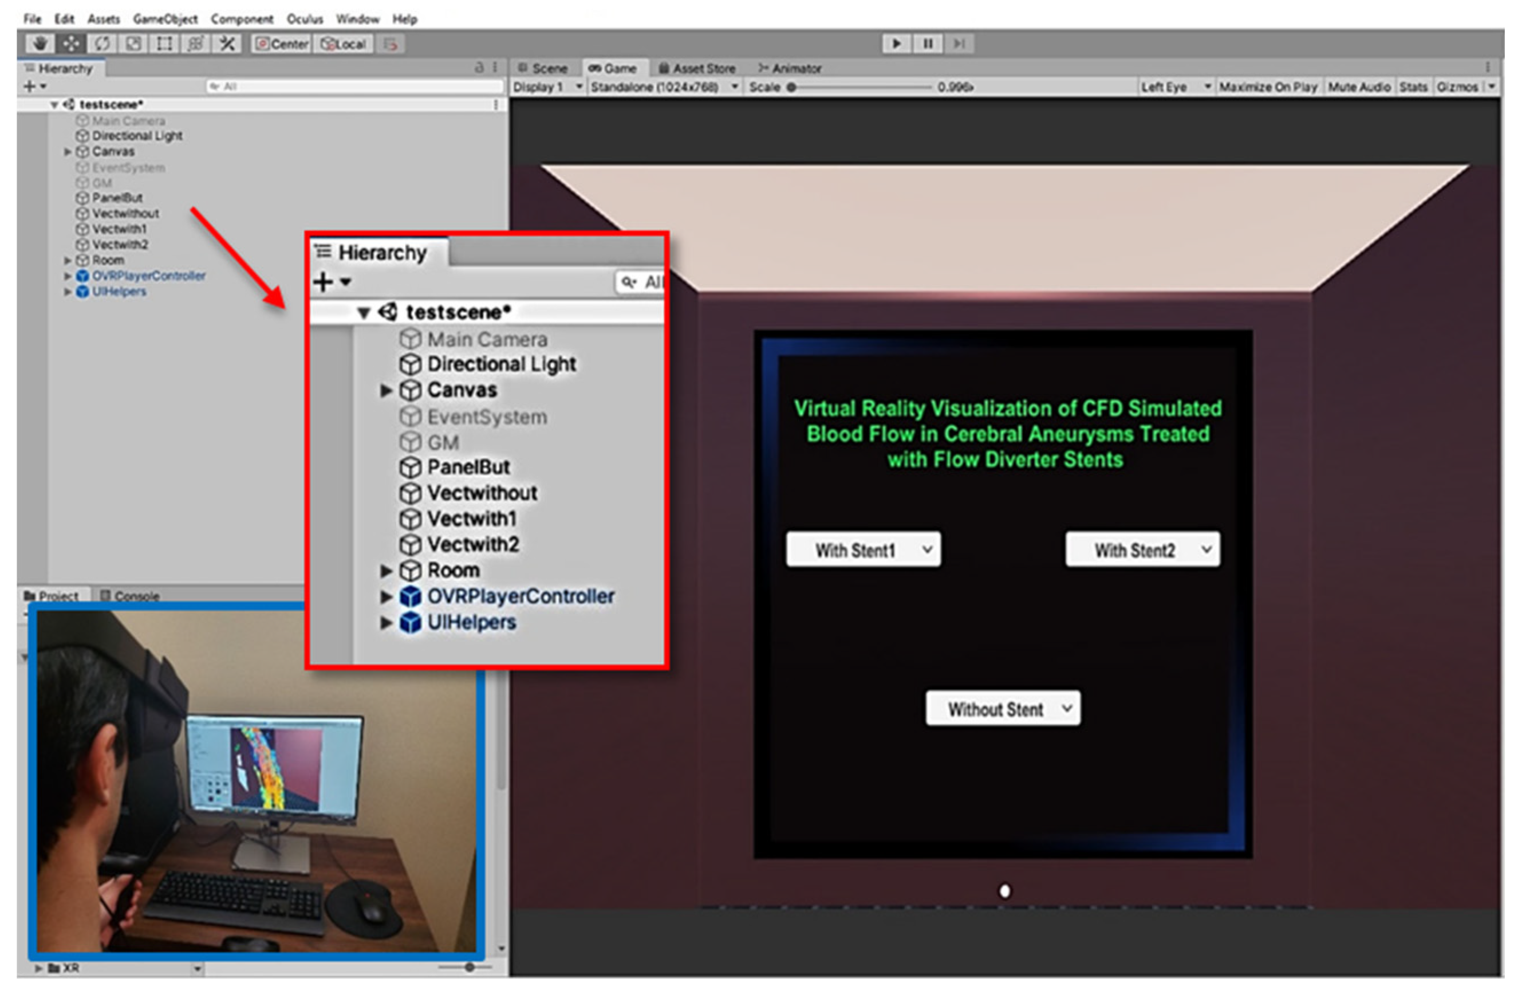
Task: Toggle the Stats overlay
Action: pos(1413,87)
